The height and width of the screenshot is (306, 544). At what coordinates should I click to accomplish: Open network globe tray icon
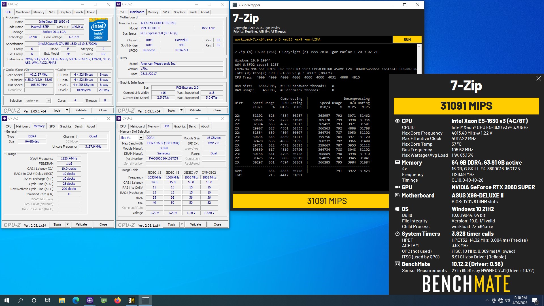click(501, 300)
